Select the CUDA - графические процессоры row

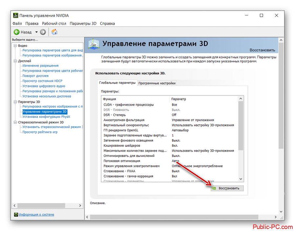coord(170,105)
